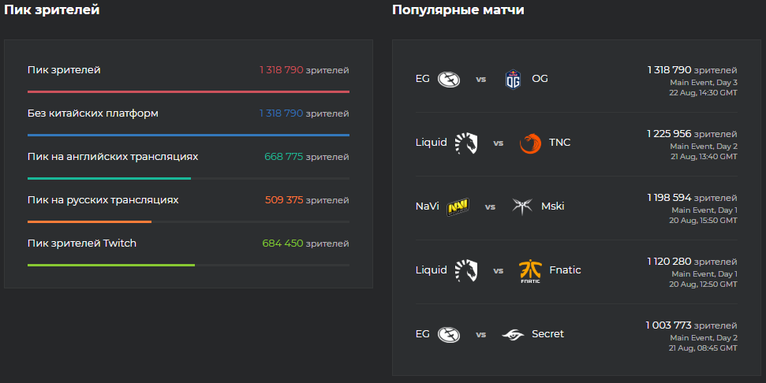Click the NaVi team name

coord(428,206)
